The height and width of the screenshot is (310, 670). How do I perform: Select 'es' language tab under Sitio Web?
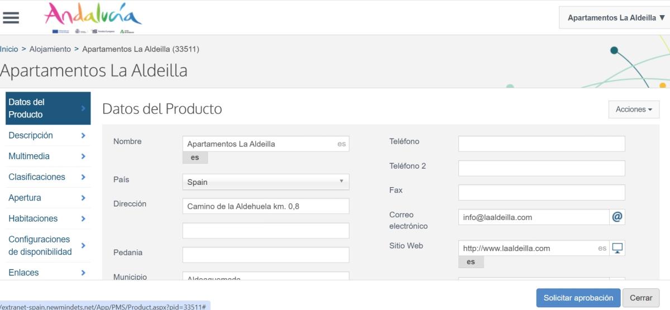[x=471, y=262]
